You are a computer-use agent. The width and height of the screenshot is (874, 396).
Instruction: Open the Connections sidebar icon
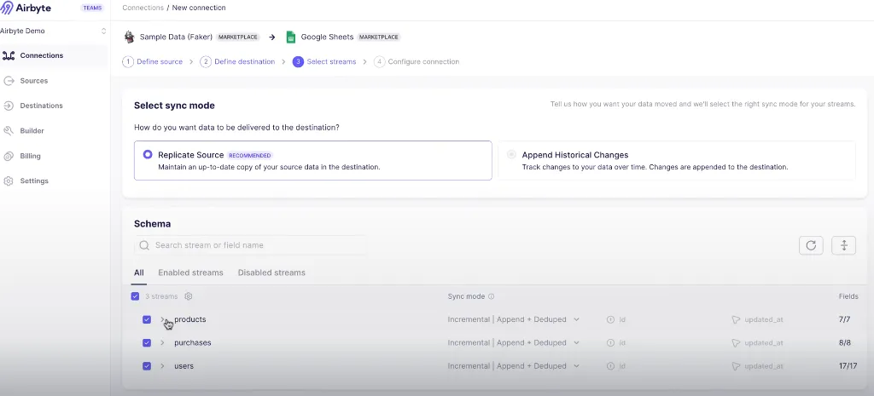click(9, 55)
